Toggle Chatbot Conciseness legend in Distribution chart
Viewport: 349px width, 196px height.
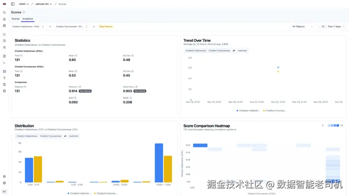pyautogui.click(x=106, y=194)
